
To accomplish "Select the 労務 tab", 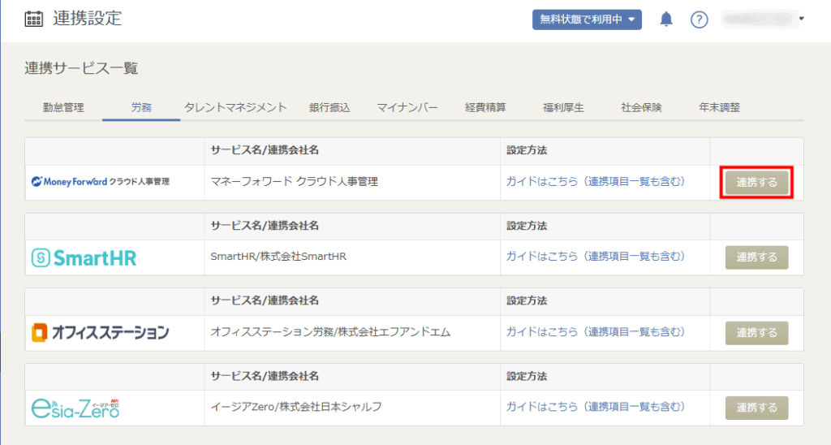I will tap(141, 107).
